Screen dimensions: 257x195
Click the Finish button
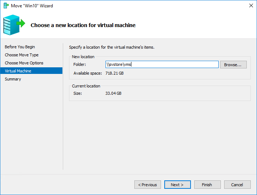[x=207, y=185]
